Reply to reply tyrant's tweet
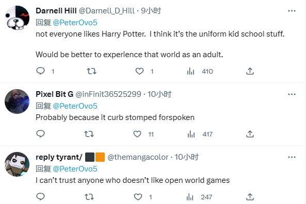 pyautogui.click(x=41, y=197)
